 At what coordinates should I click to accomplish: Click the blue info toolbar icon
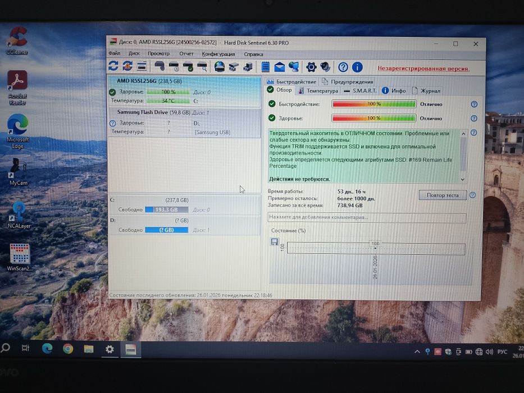point(357,67)
